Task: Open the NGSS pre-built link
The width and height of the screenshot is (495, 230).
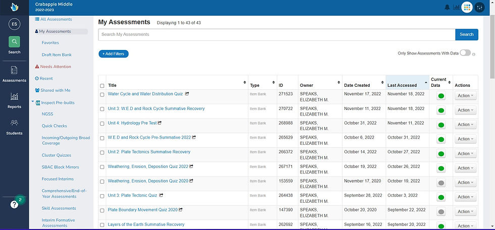Action: [x=47, y=114]
